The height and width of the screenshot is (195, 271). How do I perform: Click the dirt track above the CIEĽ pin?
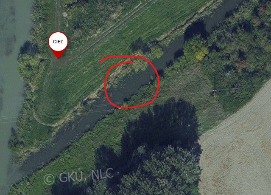[x=57, y=16]
